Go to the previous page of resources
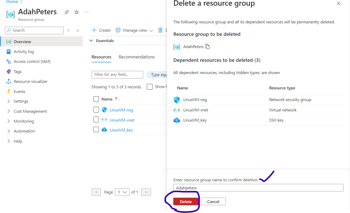The height and width of the screenshot is (213, 350). coord(96,192)
